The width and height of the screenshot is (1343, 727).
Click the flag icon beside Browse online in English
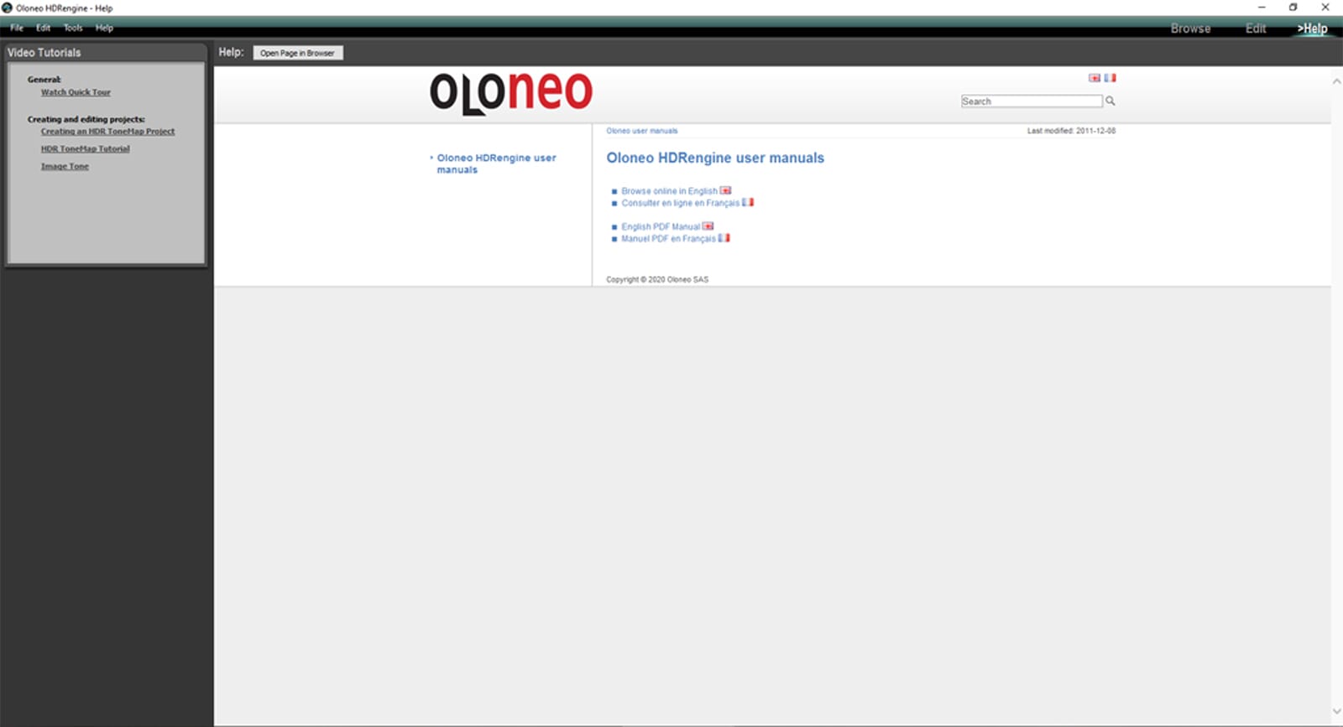pyautogui.click(x=725, y=190)
